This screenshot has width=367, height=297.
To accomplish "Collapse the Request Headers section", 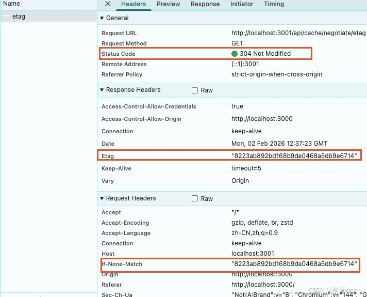I will (102, 198).
